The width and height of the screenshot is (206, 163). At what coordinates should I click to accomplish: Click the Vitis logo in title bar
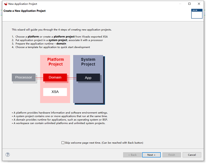point(6,4)
